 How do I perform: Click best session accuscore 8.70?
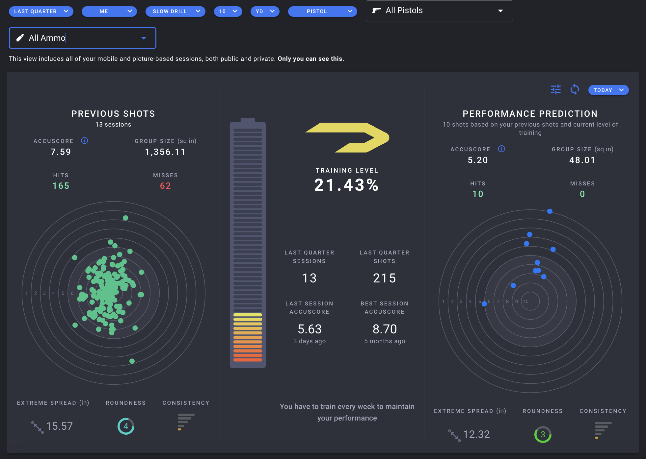pos(385,329)
